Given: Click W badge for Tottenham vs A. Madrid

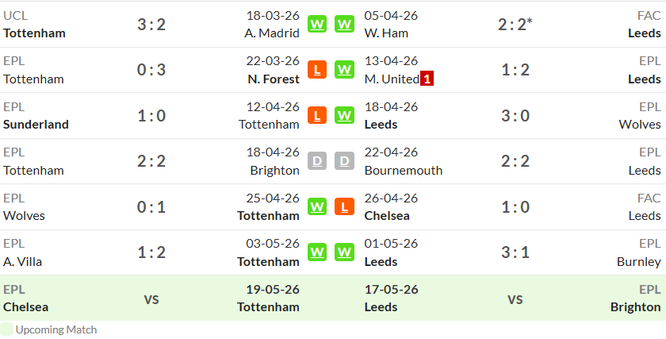Looking at the screenshot, I should (x=317, y=25).
